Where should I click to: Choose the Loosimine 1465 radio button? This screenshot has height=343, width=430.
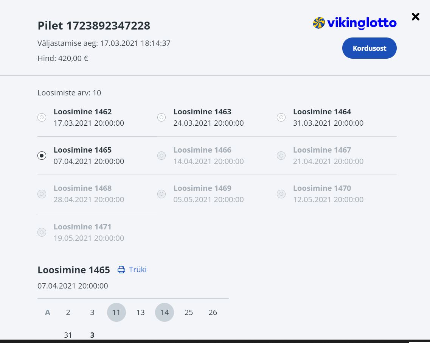(x=42, y=156)
